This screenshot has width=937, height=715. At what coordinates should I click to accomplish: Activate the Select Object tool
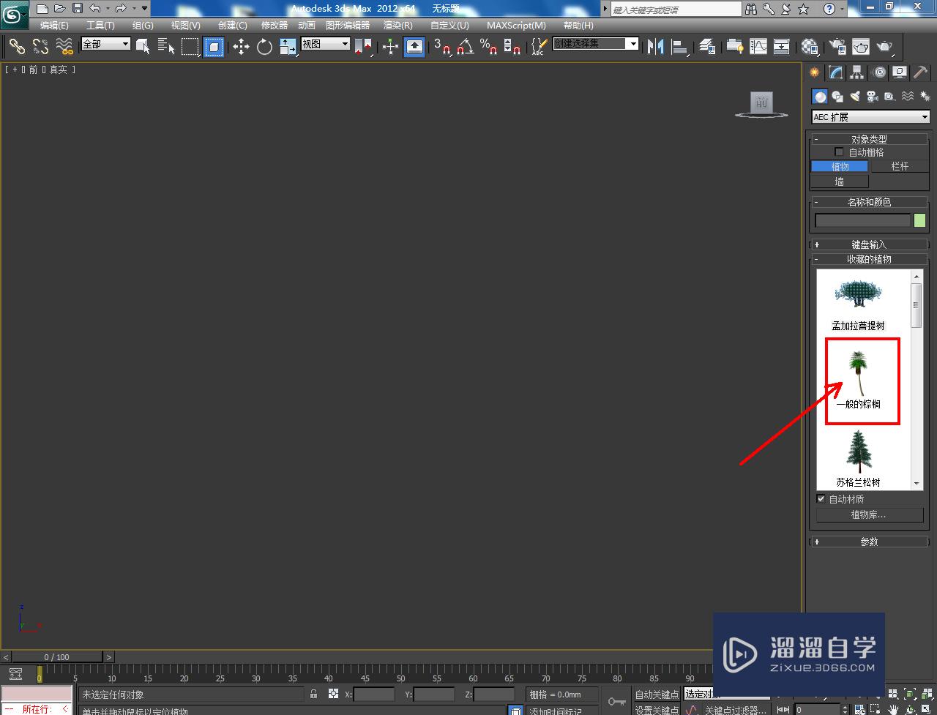coord(143,47)
